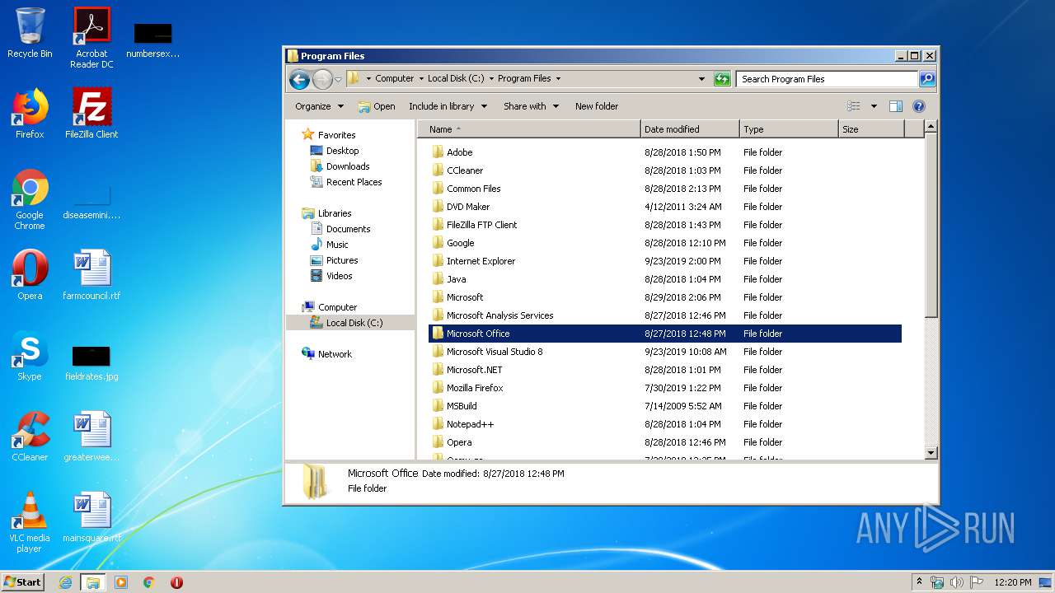Select the Recycle Bin desktop icon
The width and height of the screenshot is (1055, 593).
coord(30,34)
